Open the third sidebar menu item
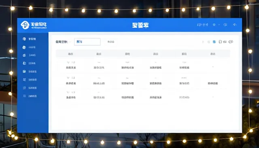The height and width of the screenshot is (148, 259). 29,55
